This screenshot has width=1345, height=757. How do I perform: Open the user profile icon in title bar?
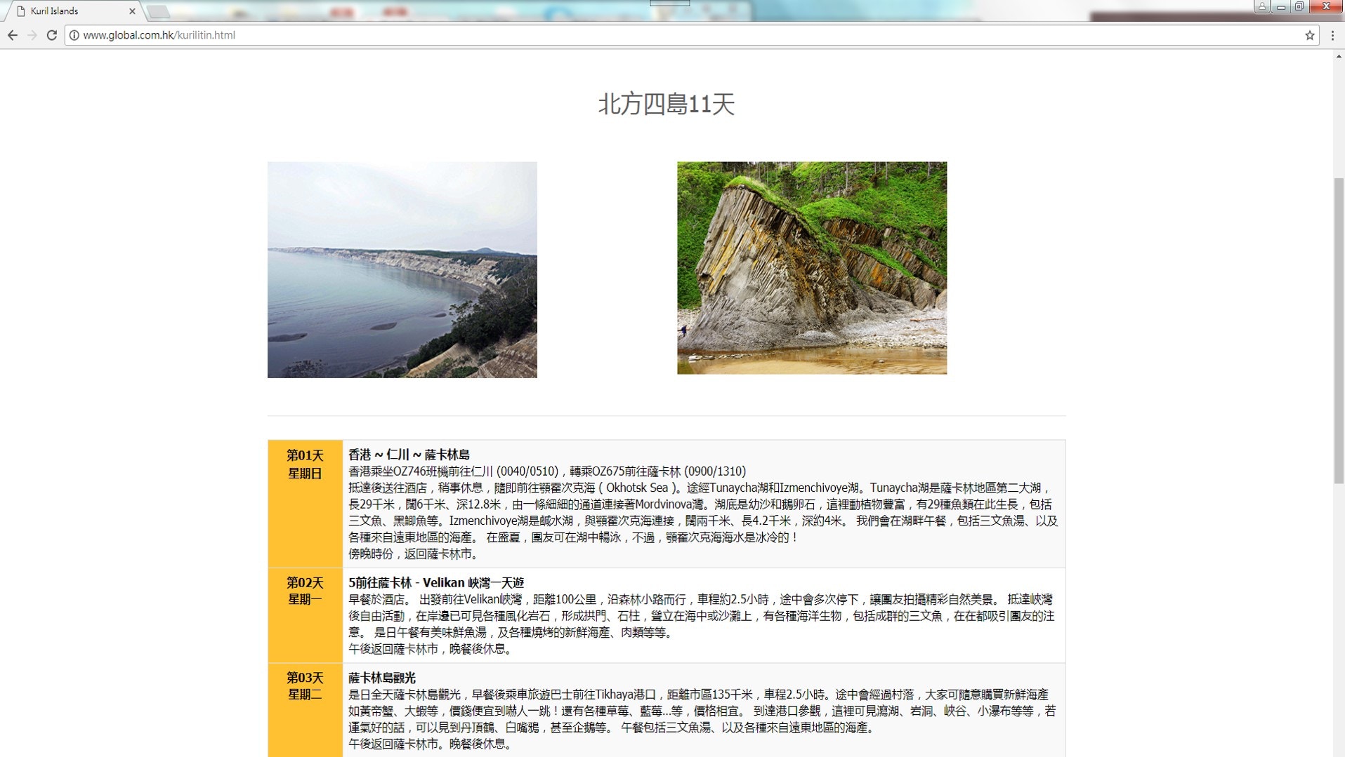click(1261, 6)
